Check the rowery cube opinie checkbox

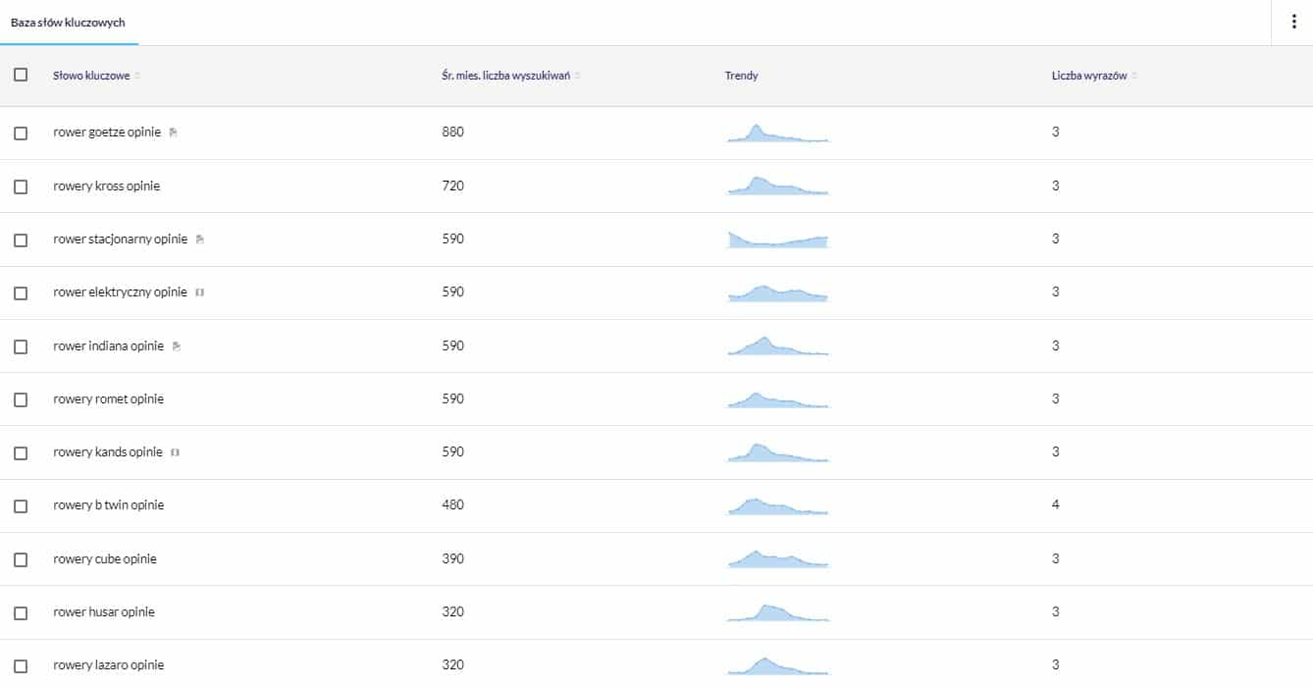(21, 559)
